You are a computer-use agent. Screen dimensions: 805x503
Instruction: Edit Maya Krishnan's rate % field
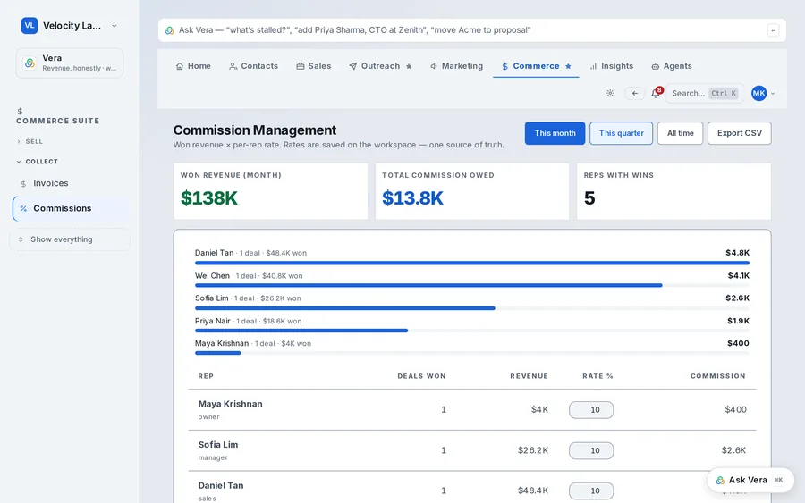[591, 410]
